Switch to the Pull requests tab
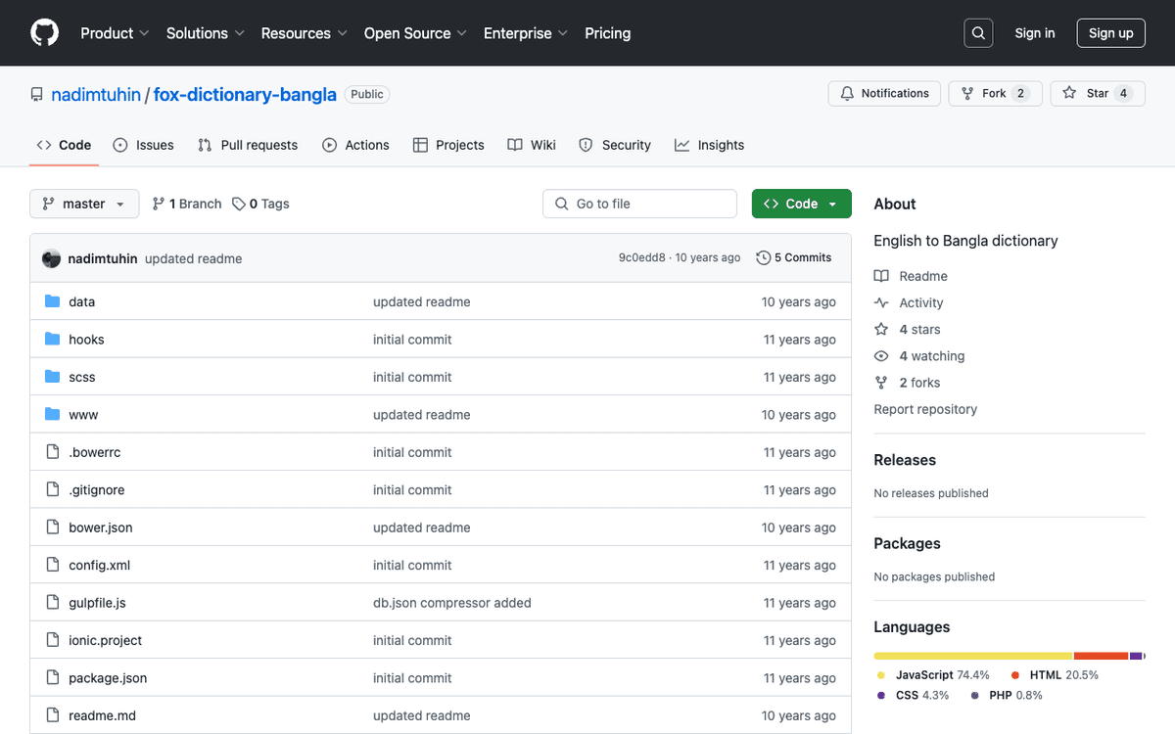The height and width of the screenshot is (734, 1175). click(x=248, y=145)
